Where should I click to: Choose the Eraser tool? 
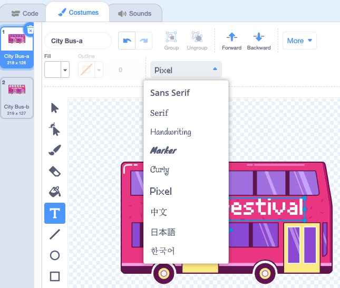[55, 171]
